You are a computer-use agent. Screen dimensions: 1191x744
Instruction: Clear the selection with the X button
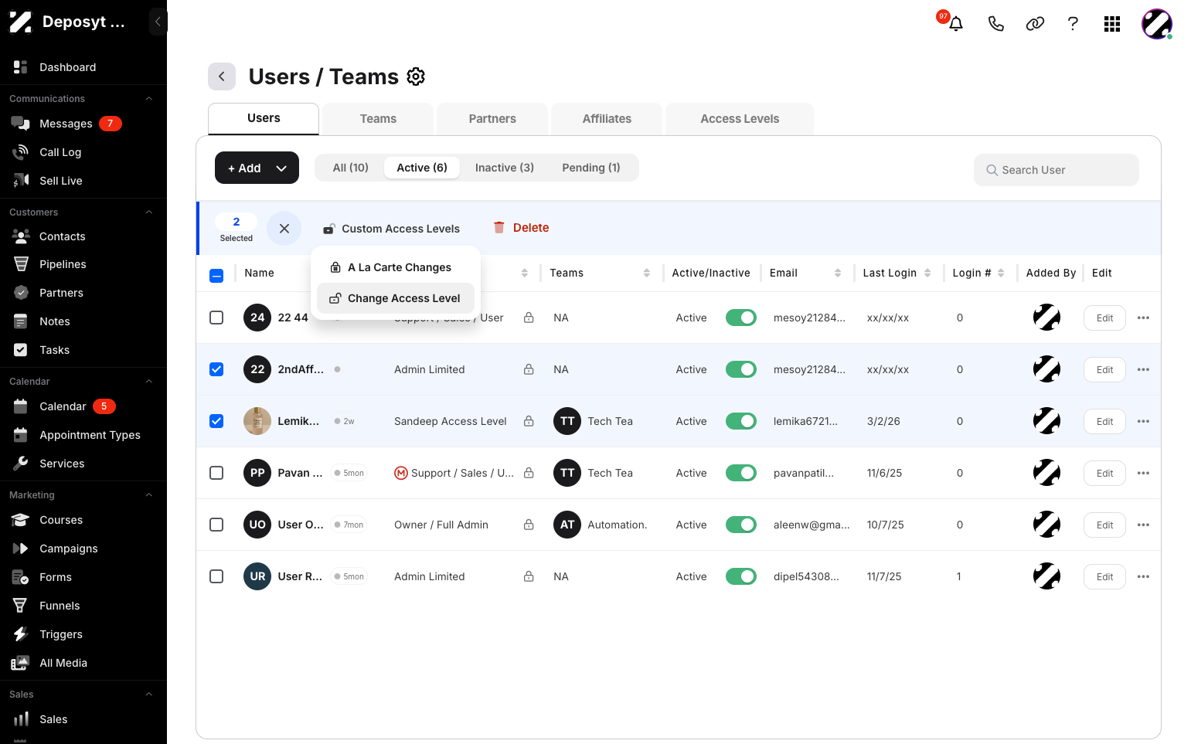(284, 229)
